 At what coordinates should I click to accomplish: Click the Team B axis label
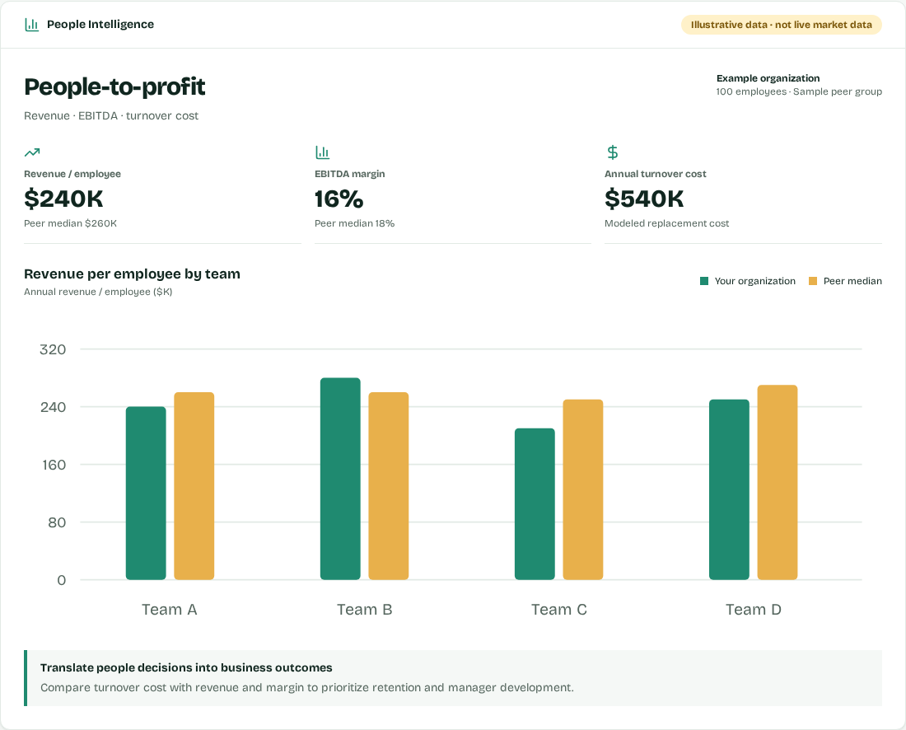tap(365, 610)
